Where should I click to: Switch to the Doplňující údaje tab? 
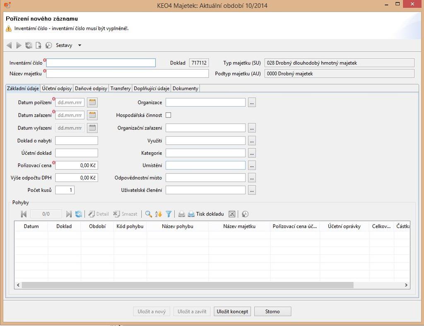(x=152, y=88)
